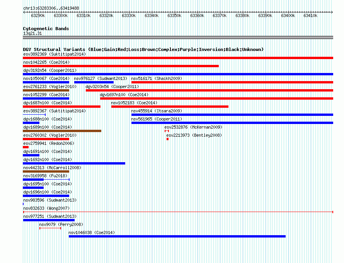Click the dgv3192n54 (Cooper2011) label
The width and height of the screenshot is (344, 263).
50,70
